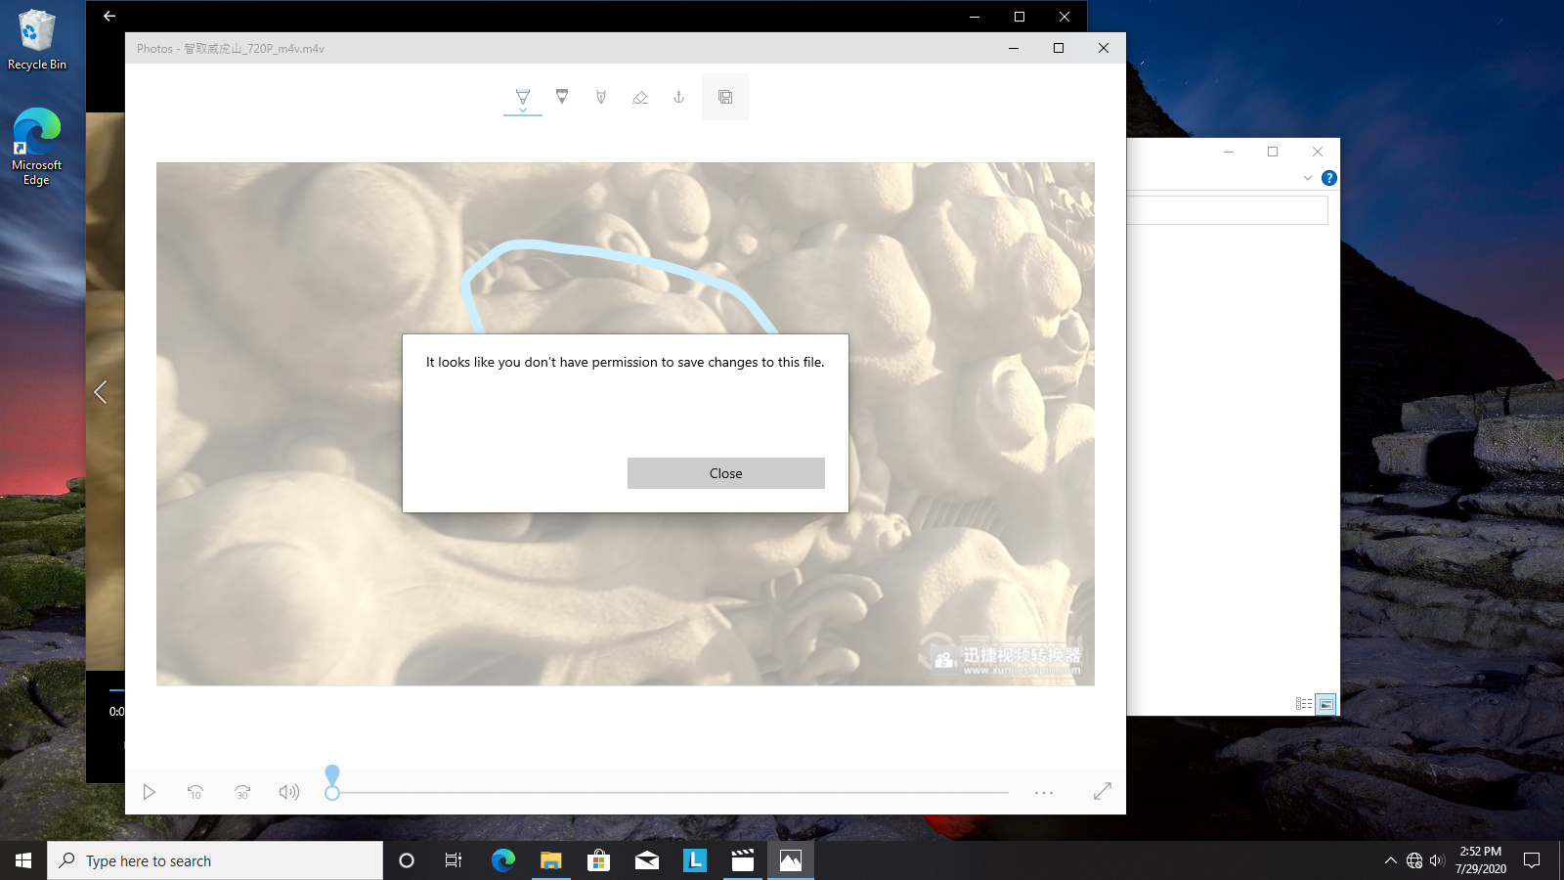Click the Help icon in the Explorer window

click(1329, 178)
